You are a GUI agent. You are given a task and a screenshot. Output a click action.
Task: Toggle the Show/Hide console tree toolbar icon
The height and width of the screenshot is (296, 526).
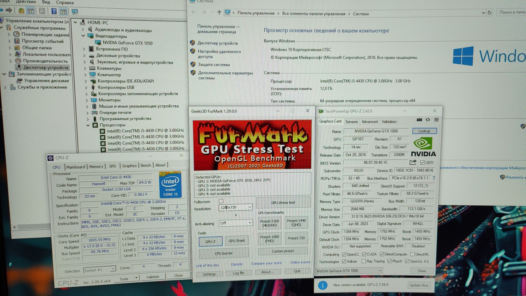(31, 11)
